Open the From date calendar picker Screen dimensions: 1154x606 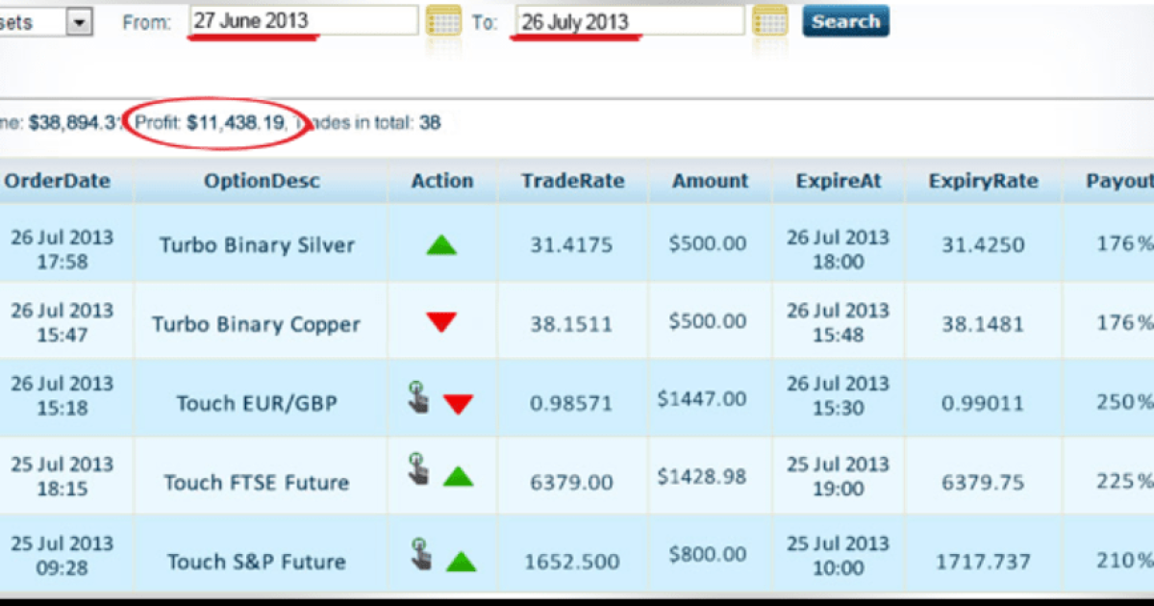(443, 21)
